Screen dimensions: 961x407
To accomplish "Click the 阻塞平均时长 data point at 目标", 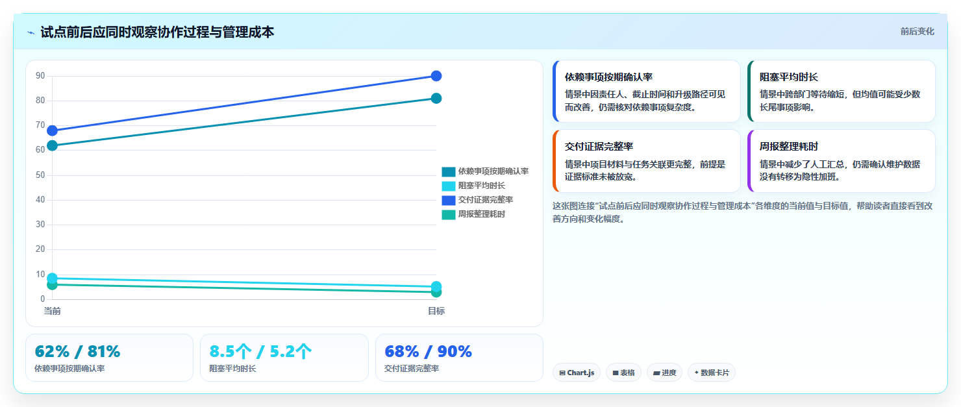I will point(436,286).
